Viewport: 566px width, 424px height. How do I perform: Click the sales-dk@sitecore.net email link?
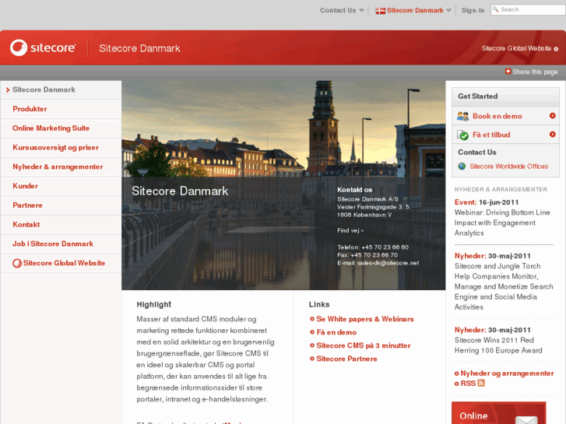[x=388, y=263]
